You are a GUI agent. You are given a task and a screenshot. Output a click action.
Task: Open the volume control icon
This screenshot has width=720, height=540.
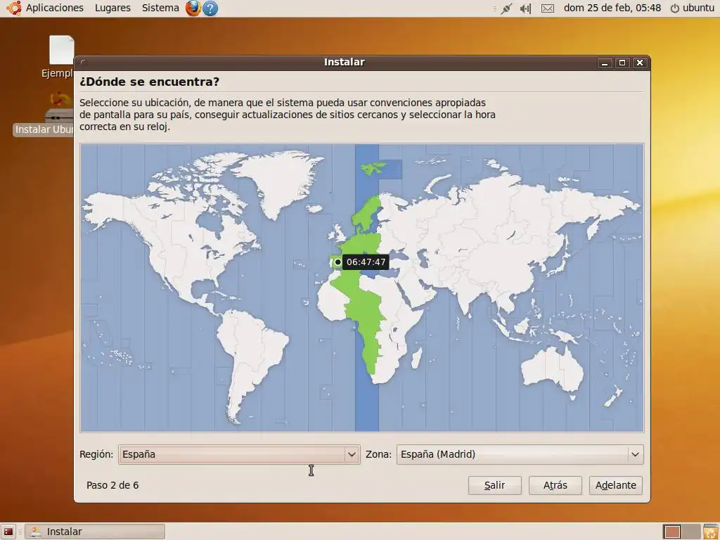[x=526, y=8]
